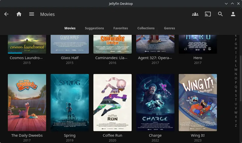Click the vertical page scrollbar

(241, 79)
